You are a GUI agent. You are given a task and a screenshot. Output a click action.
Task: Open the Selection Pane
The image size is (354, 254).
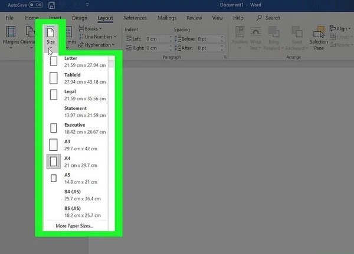coord(319,38)
